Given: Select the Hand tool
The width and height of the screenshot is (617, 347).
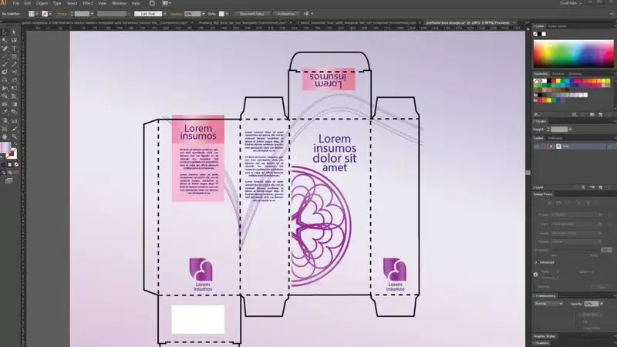Looking at the screenshot, I should click(5, 136).
